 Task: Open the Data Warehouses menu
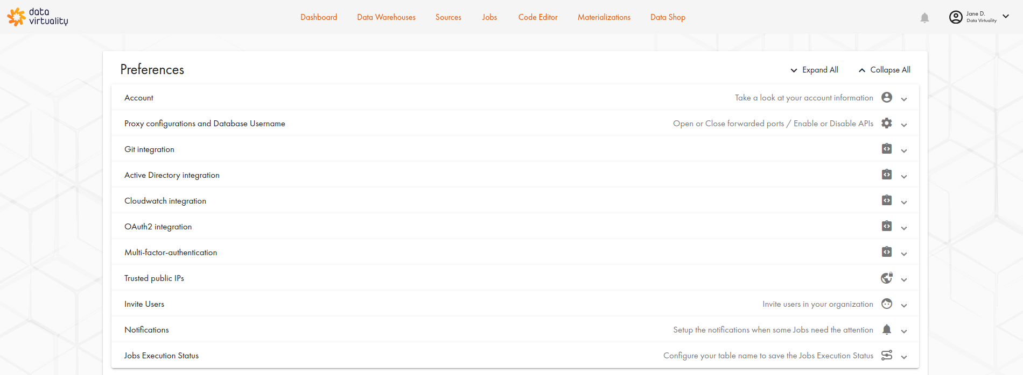(x=386, y=17)
